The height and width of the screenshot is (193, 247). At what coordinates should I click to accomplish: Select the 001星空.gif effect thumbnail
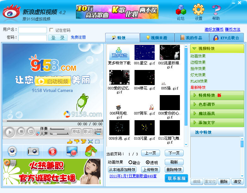click(144, 52)
